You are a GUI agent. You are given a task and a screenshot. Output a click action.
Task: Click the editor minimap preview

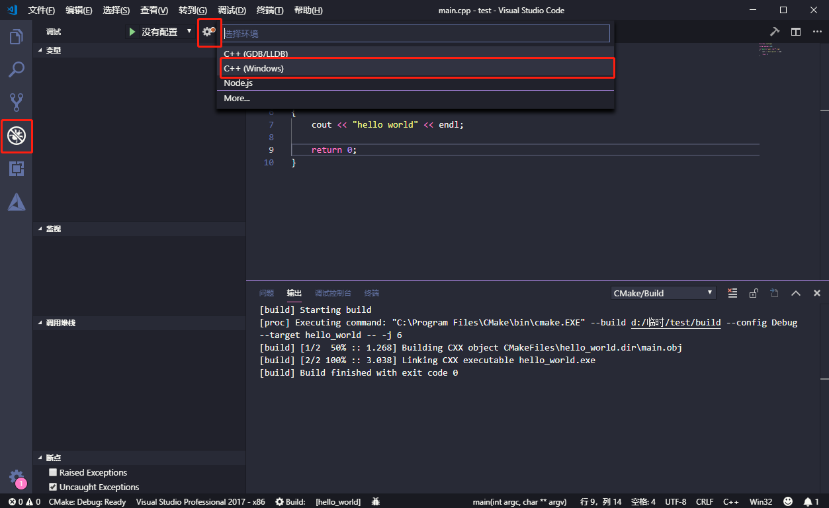(770, 50)
